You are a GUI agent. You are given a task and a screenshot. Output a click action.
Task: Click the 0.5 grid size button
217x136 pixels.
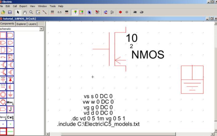pyautogui.click(x=59, y=12)
